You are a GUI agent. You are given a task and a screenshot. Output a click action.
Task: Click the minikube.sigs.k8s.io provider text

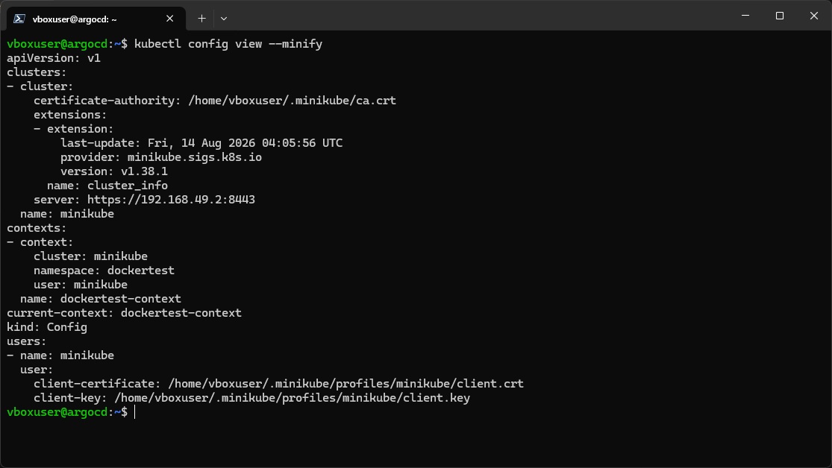pyautogui.click(x=194, y=157)
